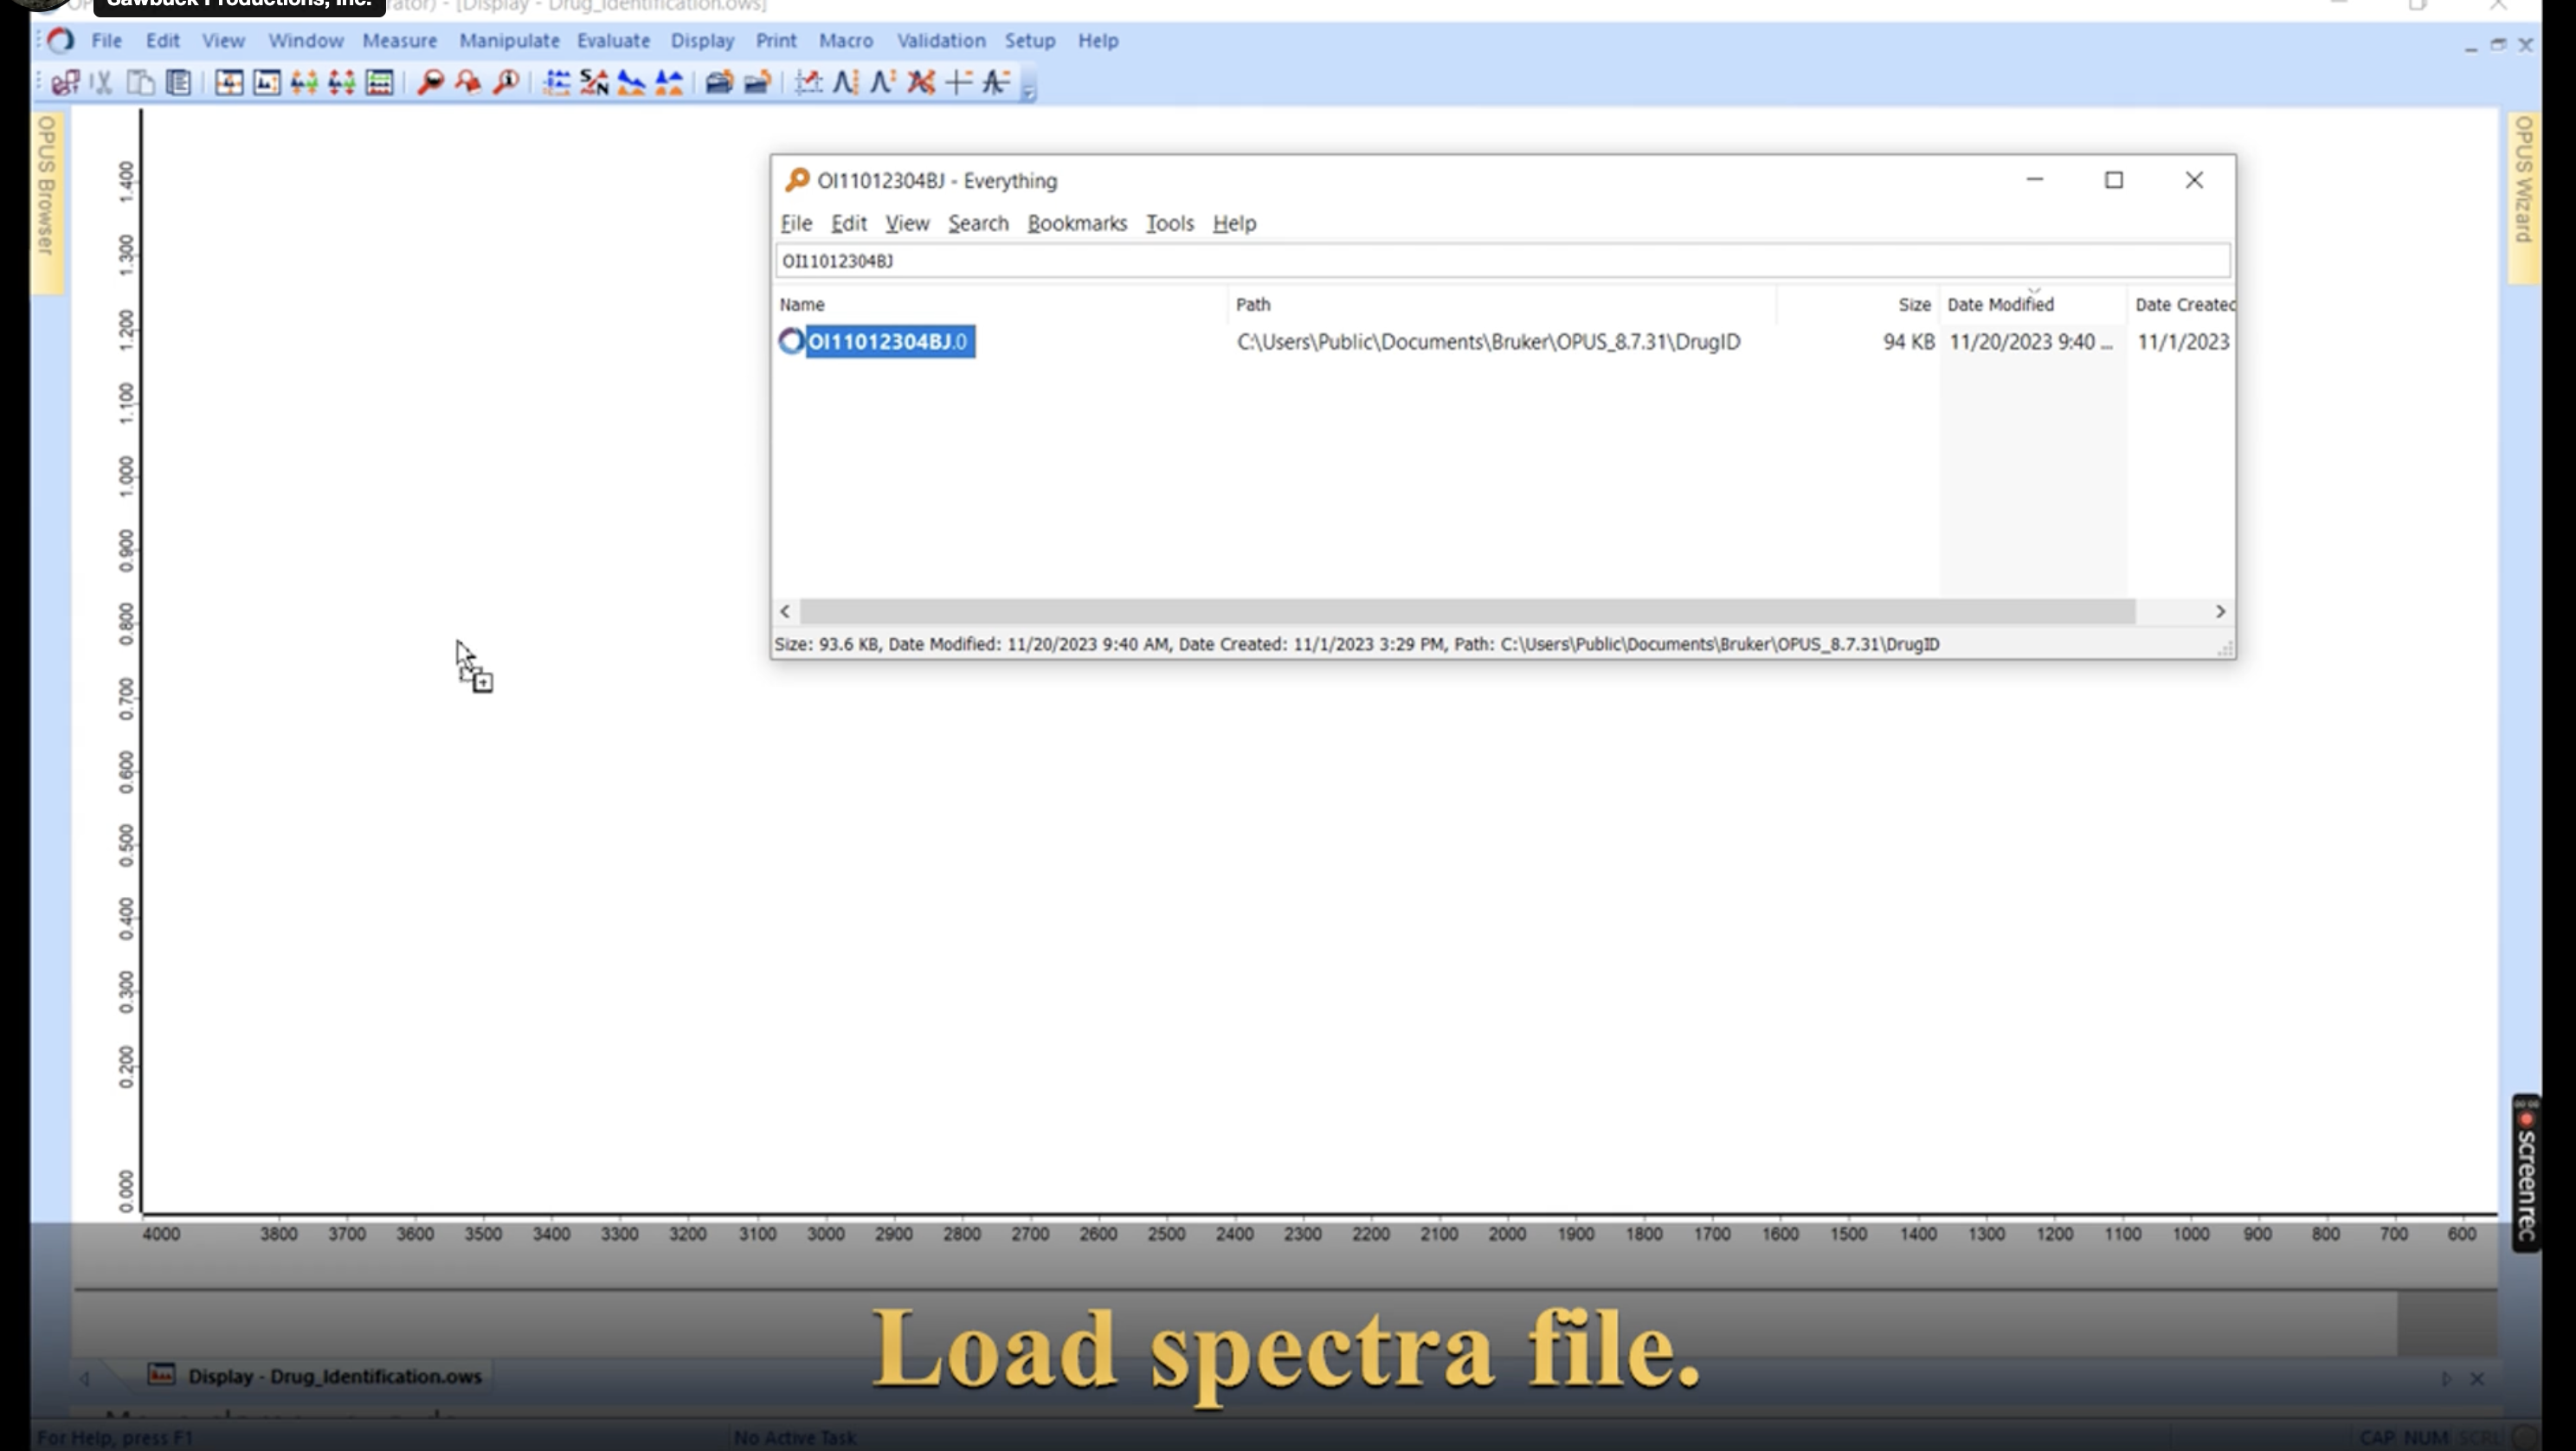Toggle sort order on Date Modified column
The height and width of the screenshot is (1451, 2576).
[x=2000, y=305]
